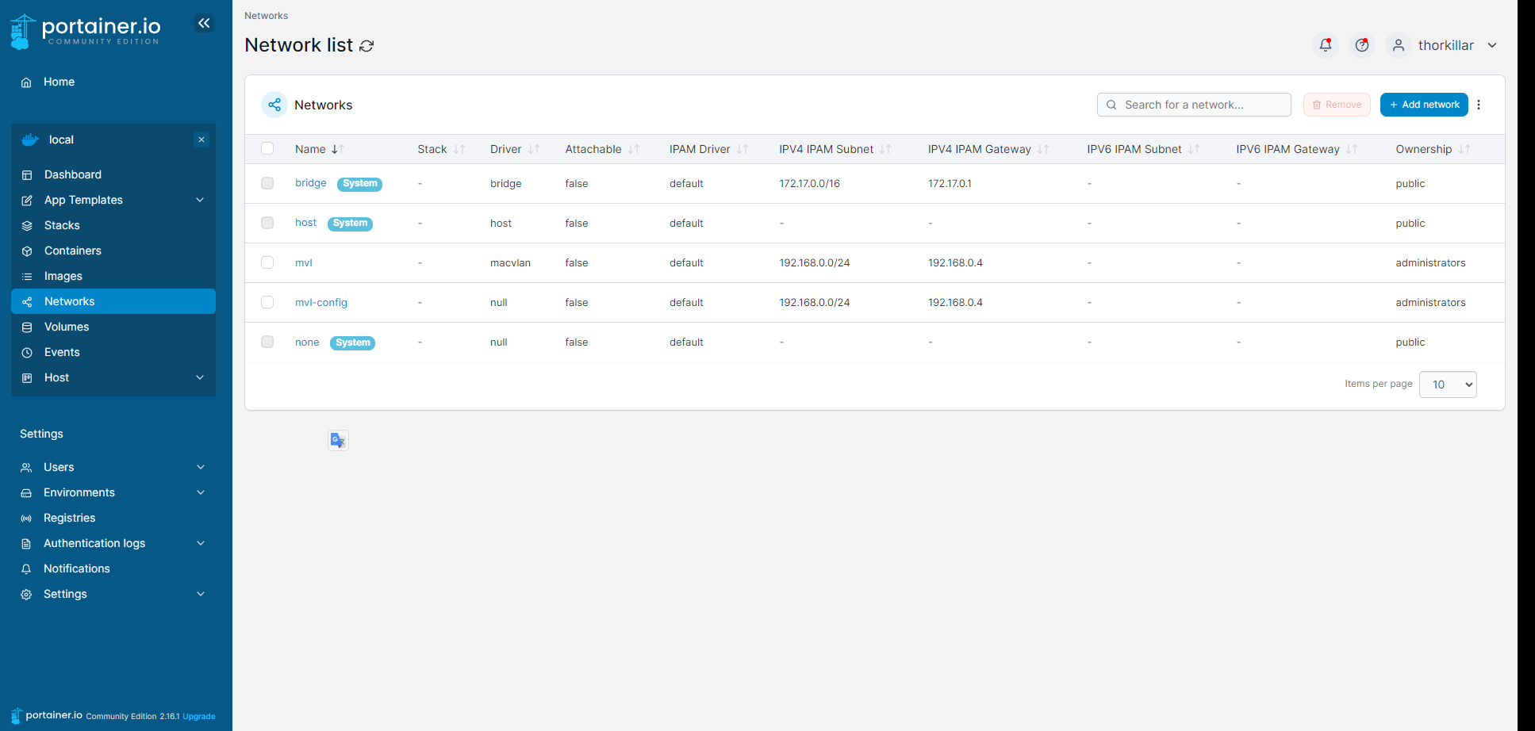
Task: Open the thorkillar user menu
Action: click(x=1446, y=45)
